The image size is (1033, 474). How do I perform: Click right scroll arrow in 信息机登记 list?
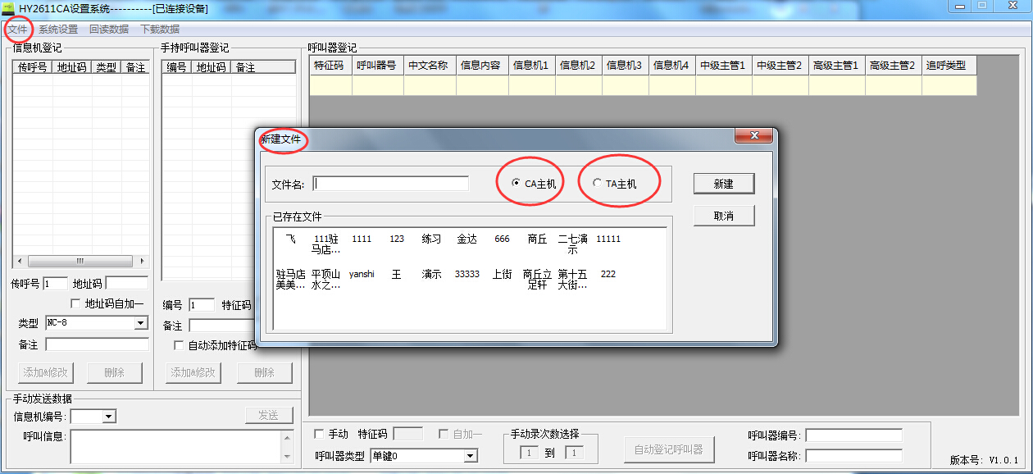coord(143,261)
